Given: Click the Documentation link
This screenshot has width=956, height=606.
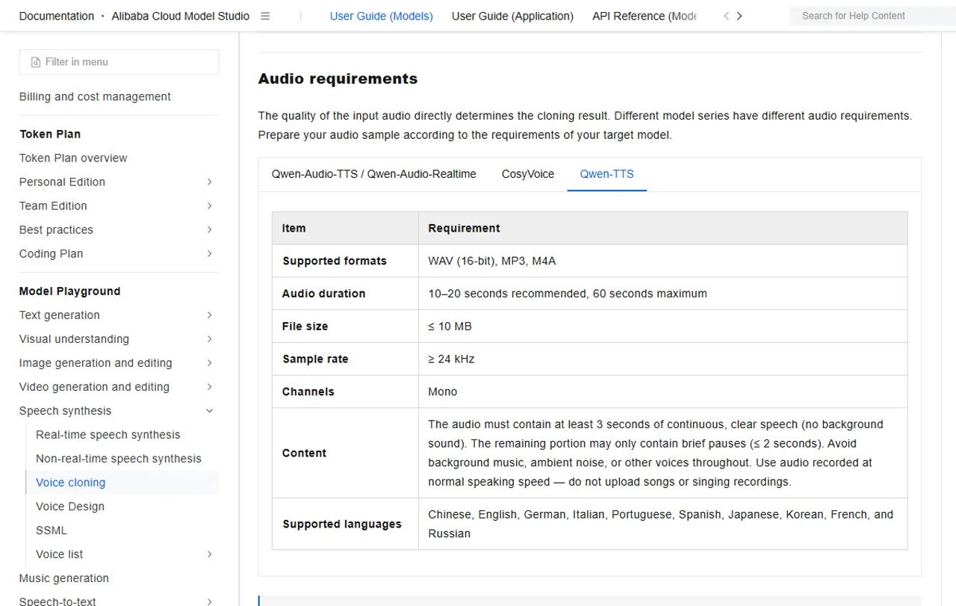Looking at the screenshot, I should 57,16.
